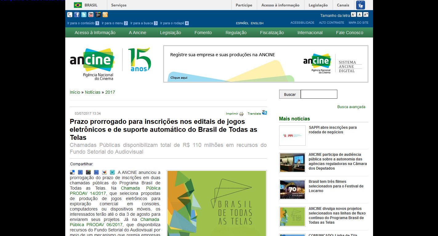Image resolution: width=438 pixels, height=236 pixels.
Task: Click the 15 anos anniversary logo
Action: pos(139,60)
